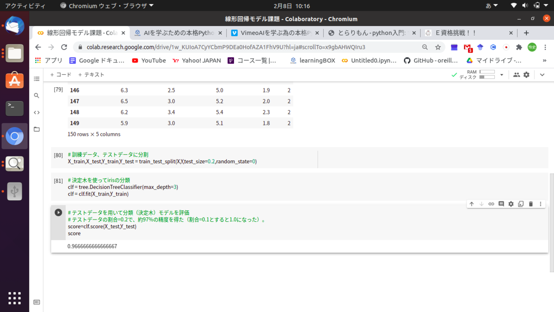
Task: Click the zoom magnifier in address bar
Action: [425, 47]
